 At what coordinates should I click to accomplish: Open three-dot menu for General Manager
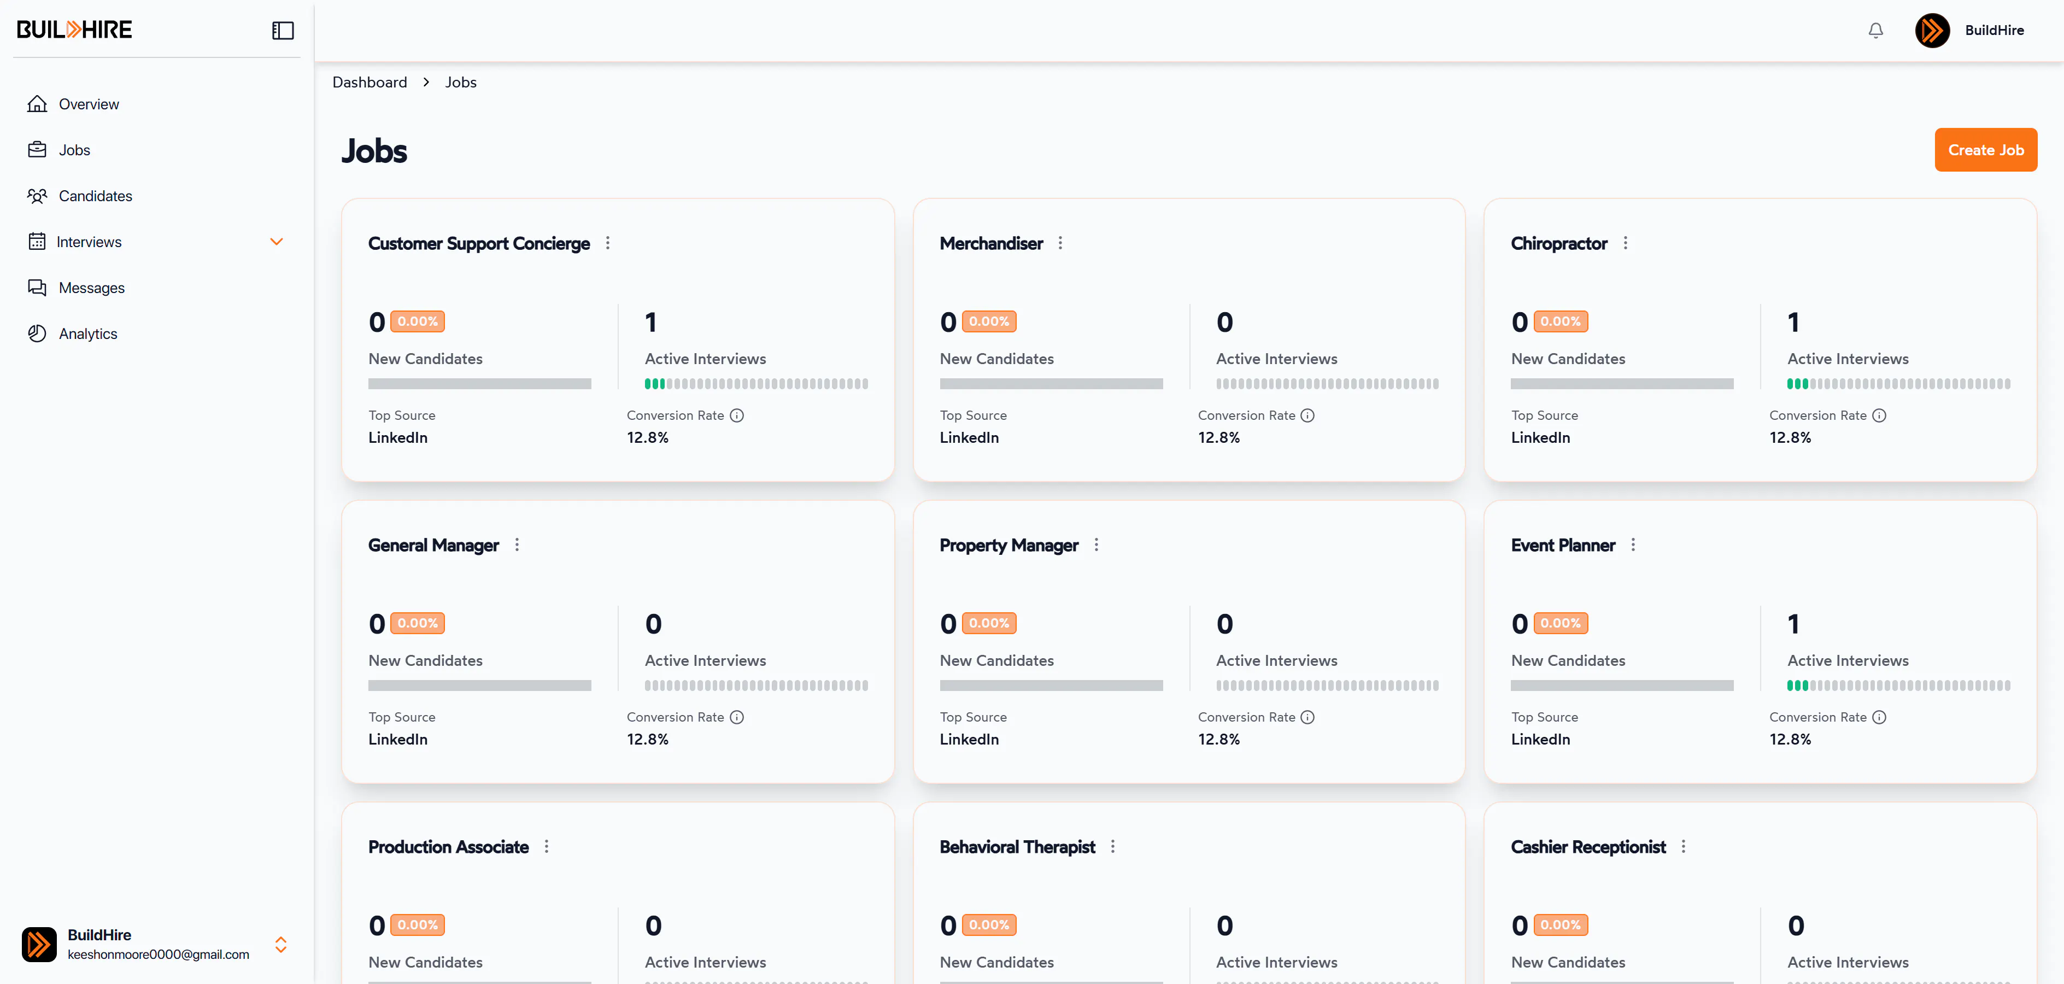click(517, 545)
